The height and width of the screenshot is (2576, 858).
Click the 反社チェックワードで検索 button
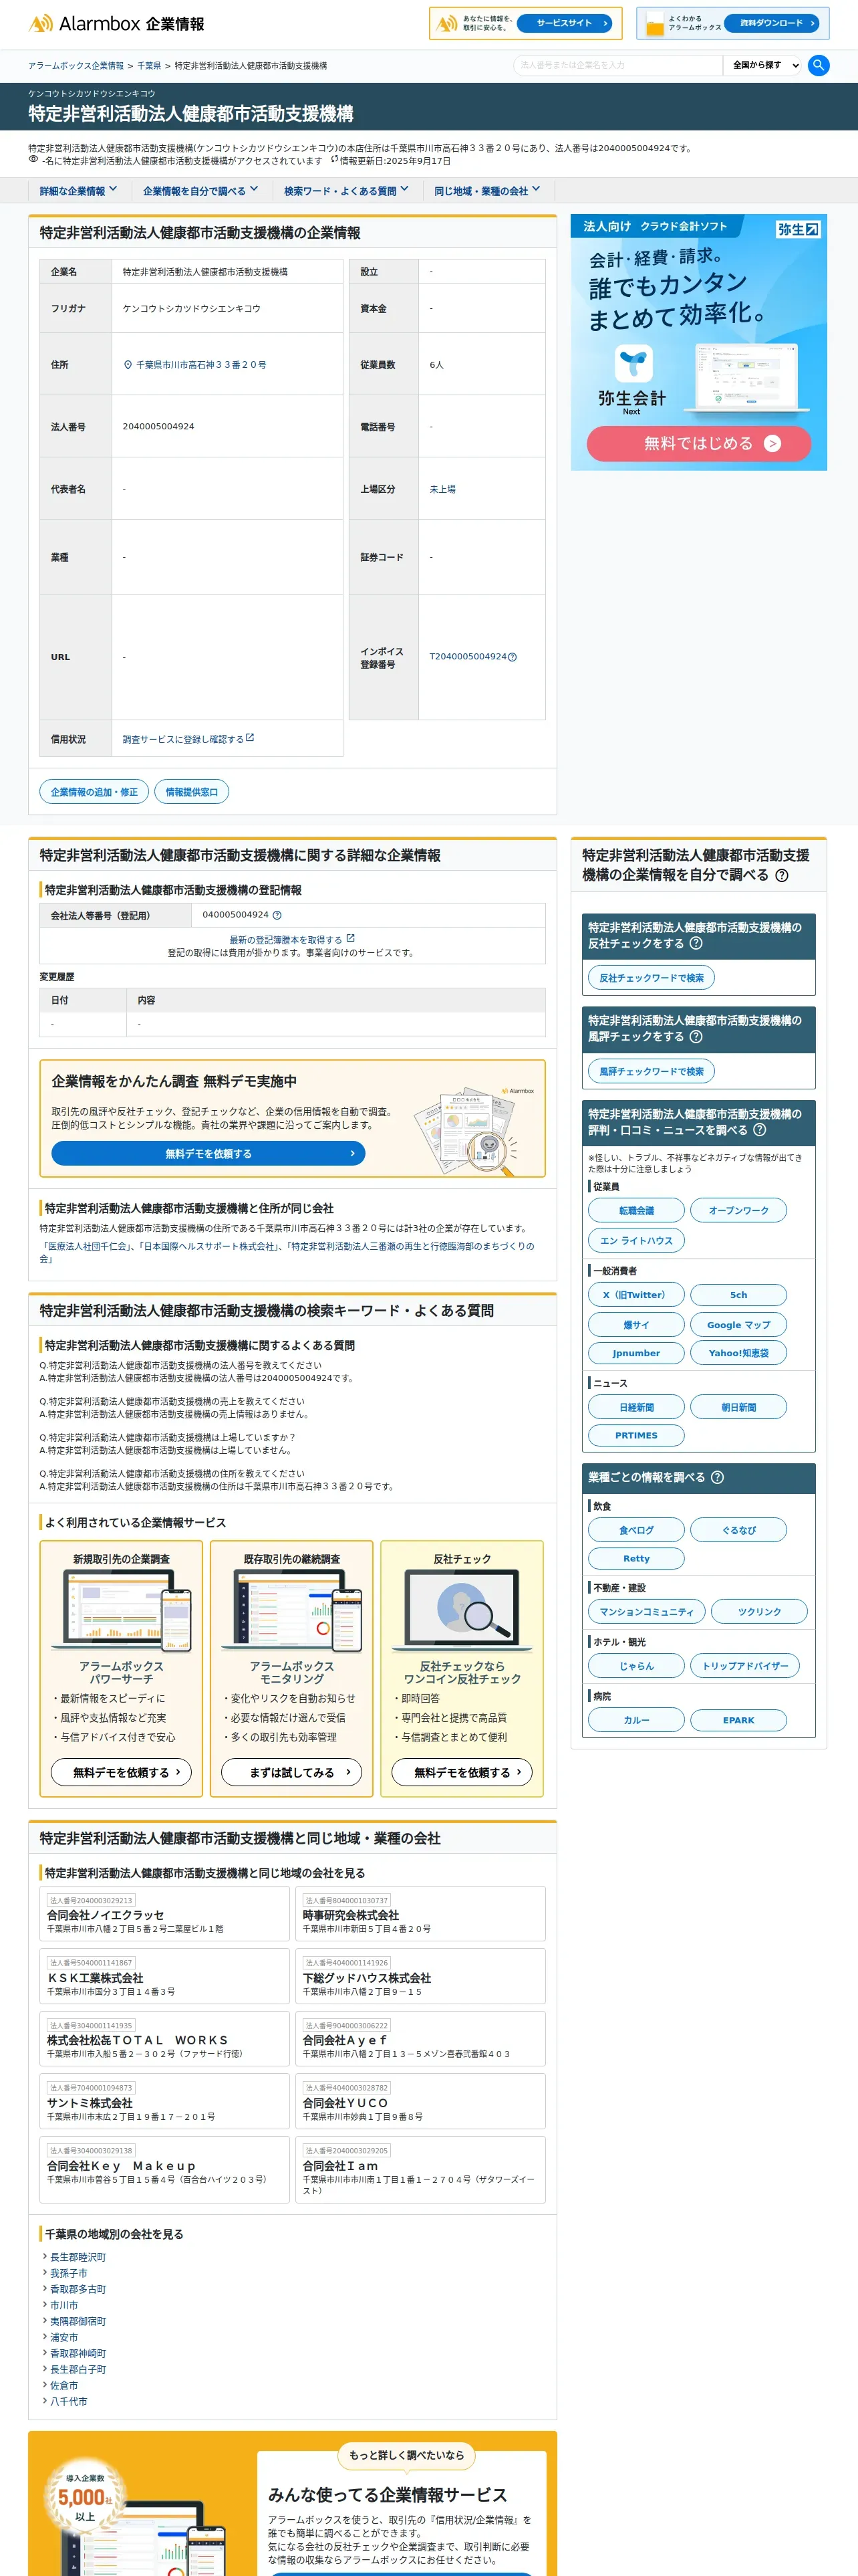point(652,978)
